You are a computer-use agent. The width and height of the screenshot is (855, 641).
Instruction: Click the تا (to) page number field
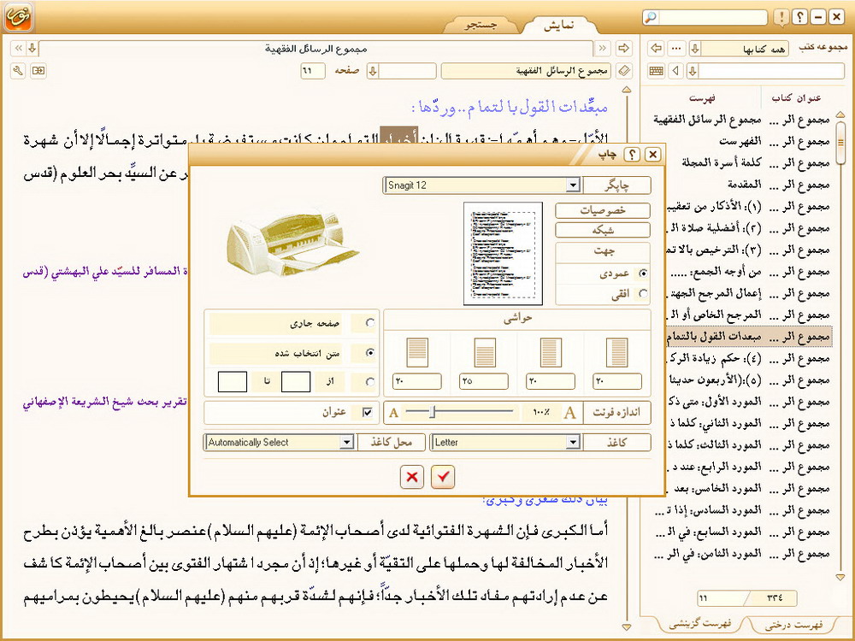pos(233,381)
